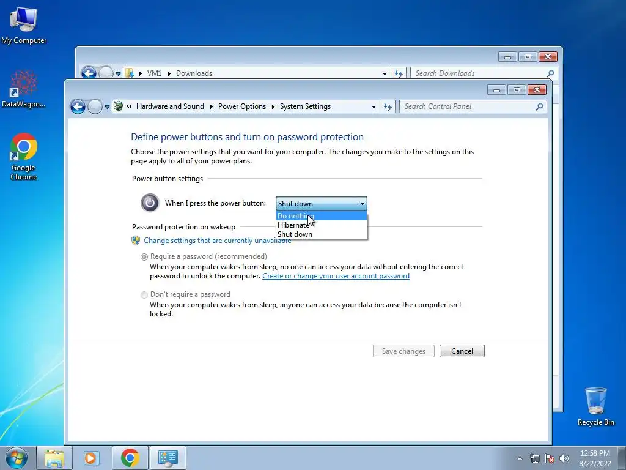Cancel the power settings changes

pos(462,351)
